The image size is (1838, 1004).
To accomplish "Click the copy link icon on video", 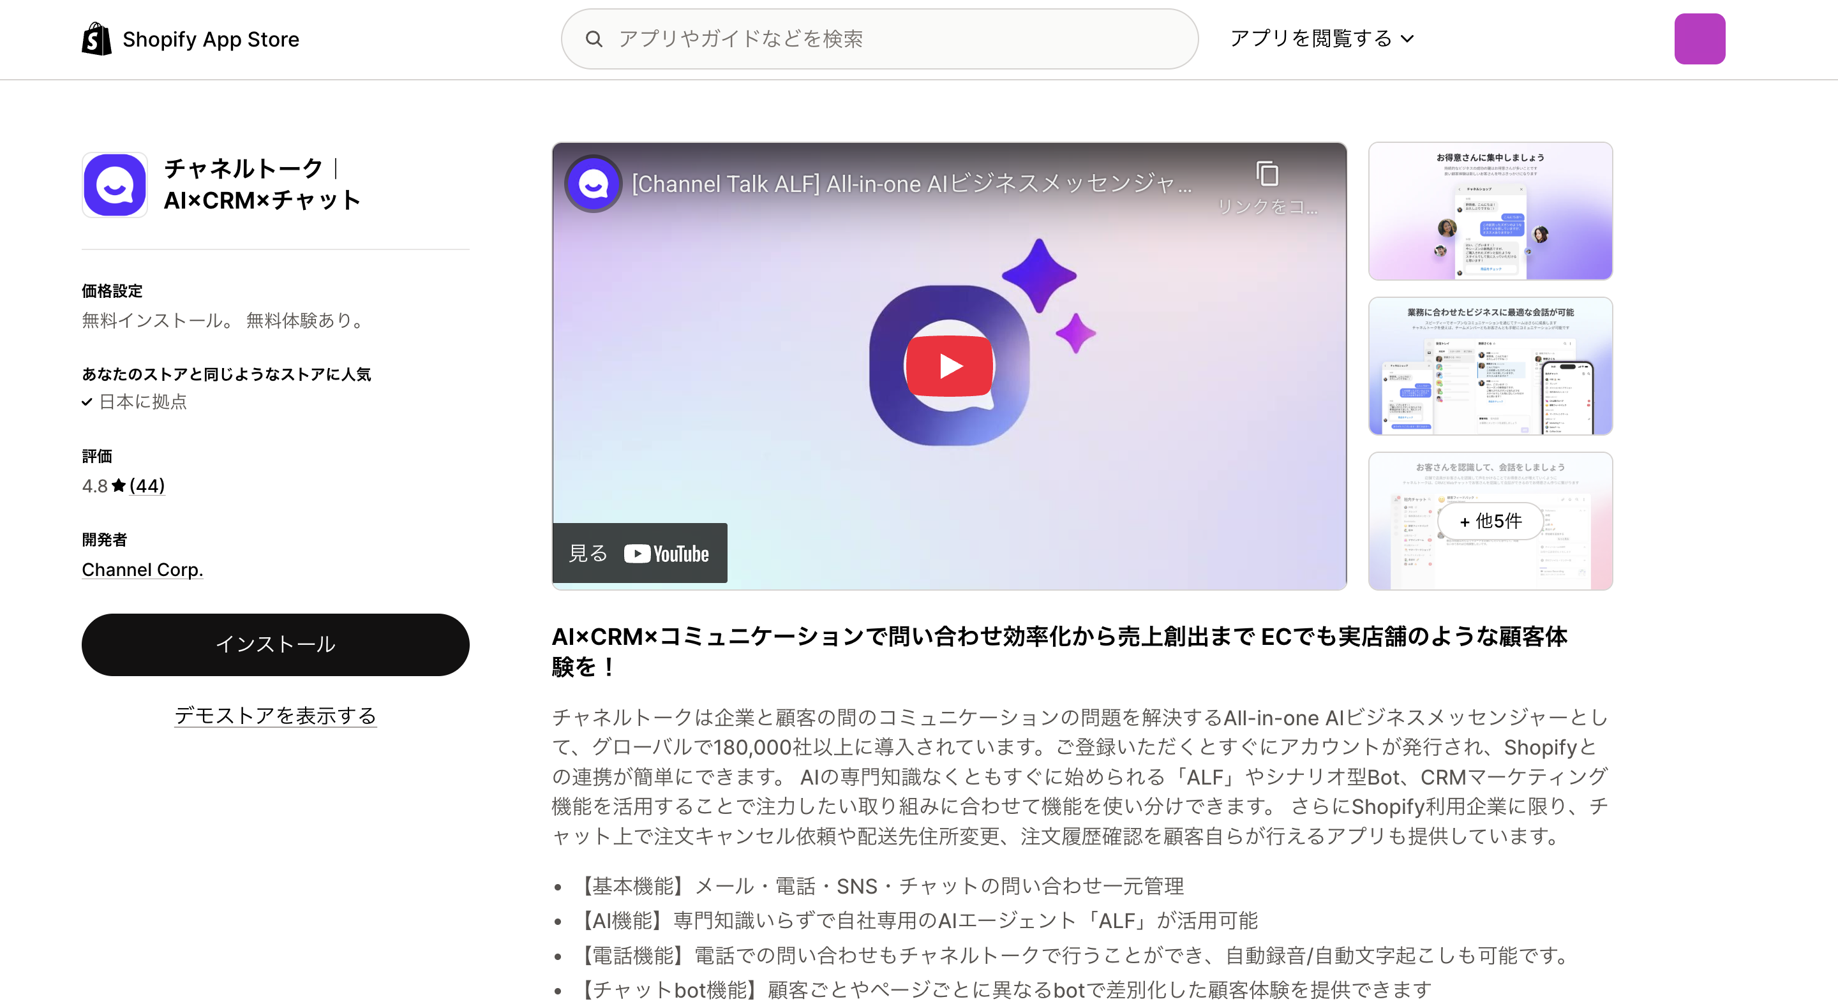I will [x=1267, y=174].
